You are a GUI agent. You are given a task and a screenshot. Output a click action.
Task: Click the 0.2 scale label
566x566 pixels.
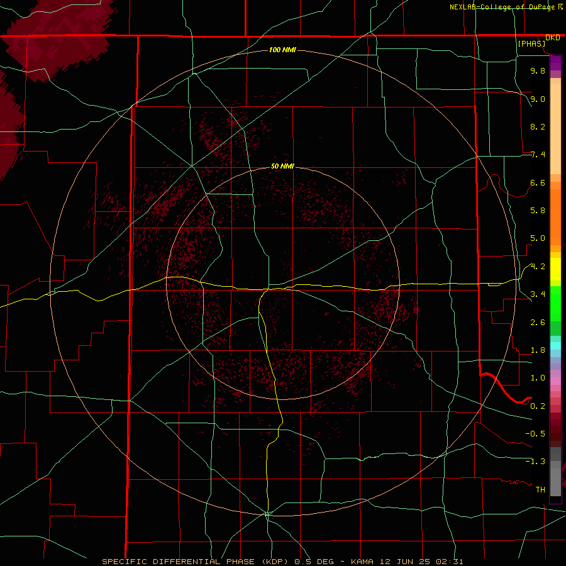tap(538, 406)
